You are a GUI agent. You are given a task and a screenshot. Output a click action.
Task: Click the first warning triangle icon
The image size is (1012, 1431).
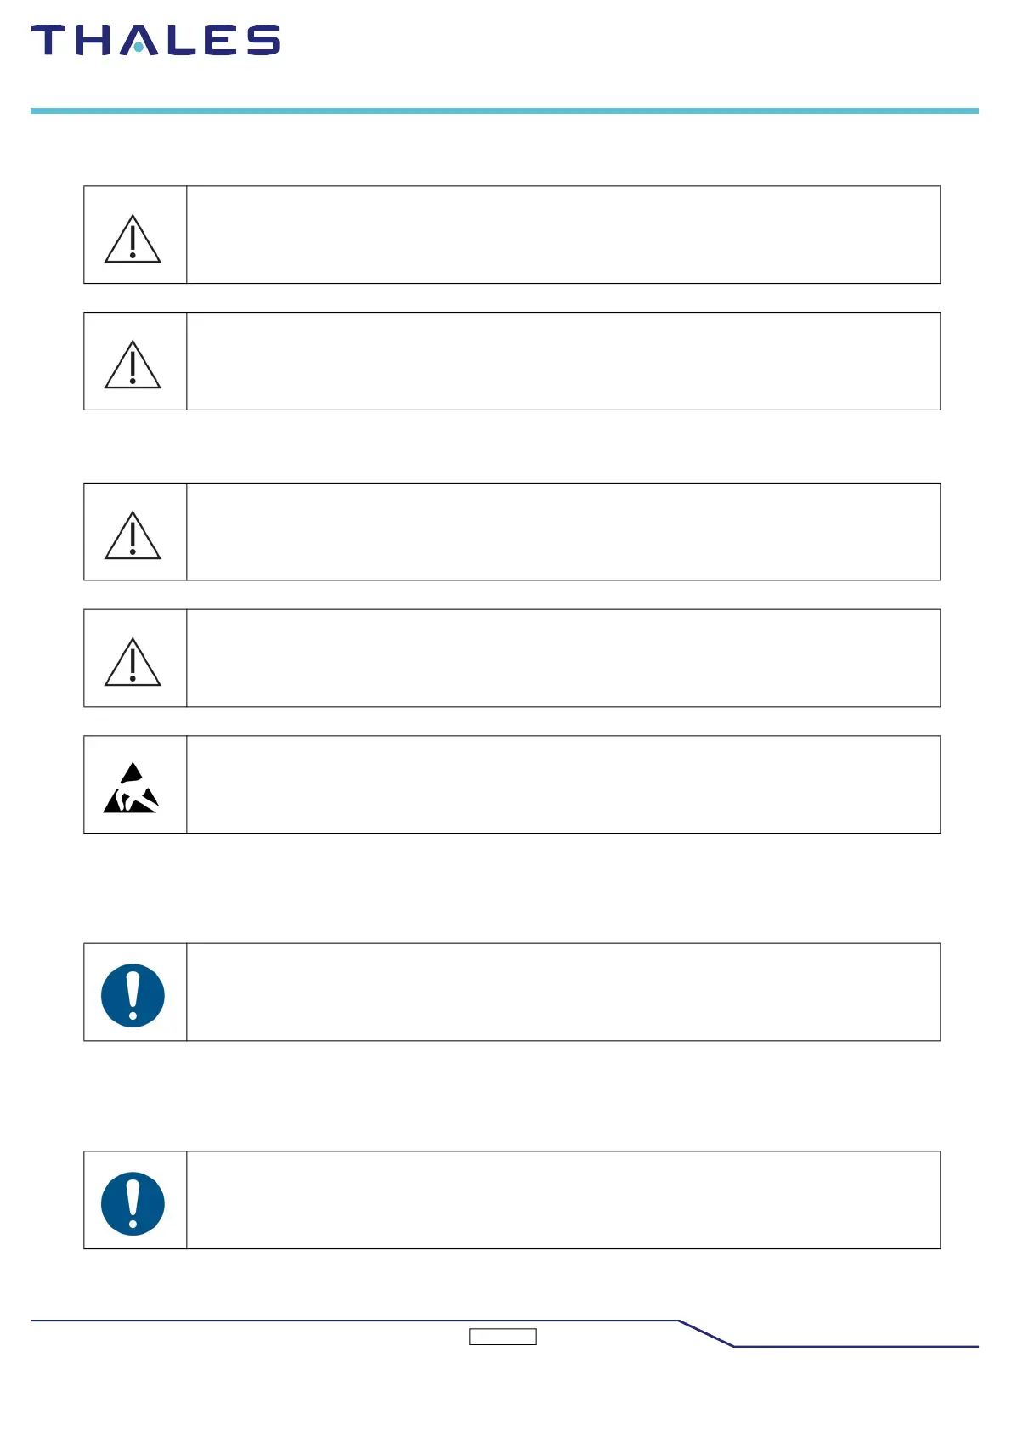pyautogui.click(x=133, y=239)
